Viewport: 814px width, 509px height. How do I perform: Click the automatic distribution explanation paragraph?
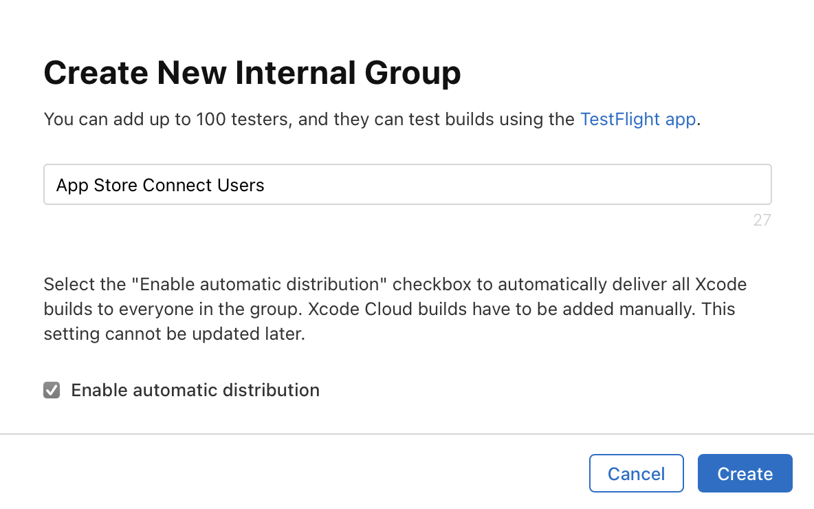(395, 309)
